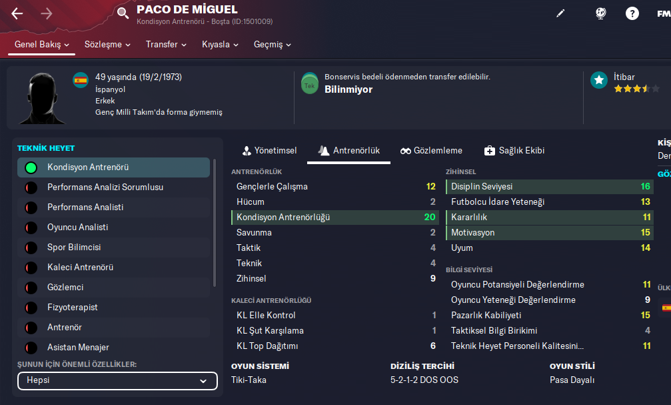Image resolution: width=671 pixels, height=405 pixels.
Task: Switch to the Gözlemleme tab
Action: (x=431, y=151)
